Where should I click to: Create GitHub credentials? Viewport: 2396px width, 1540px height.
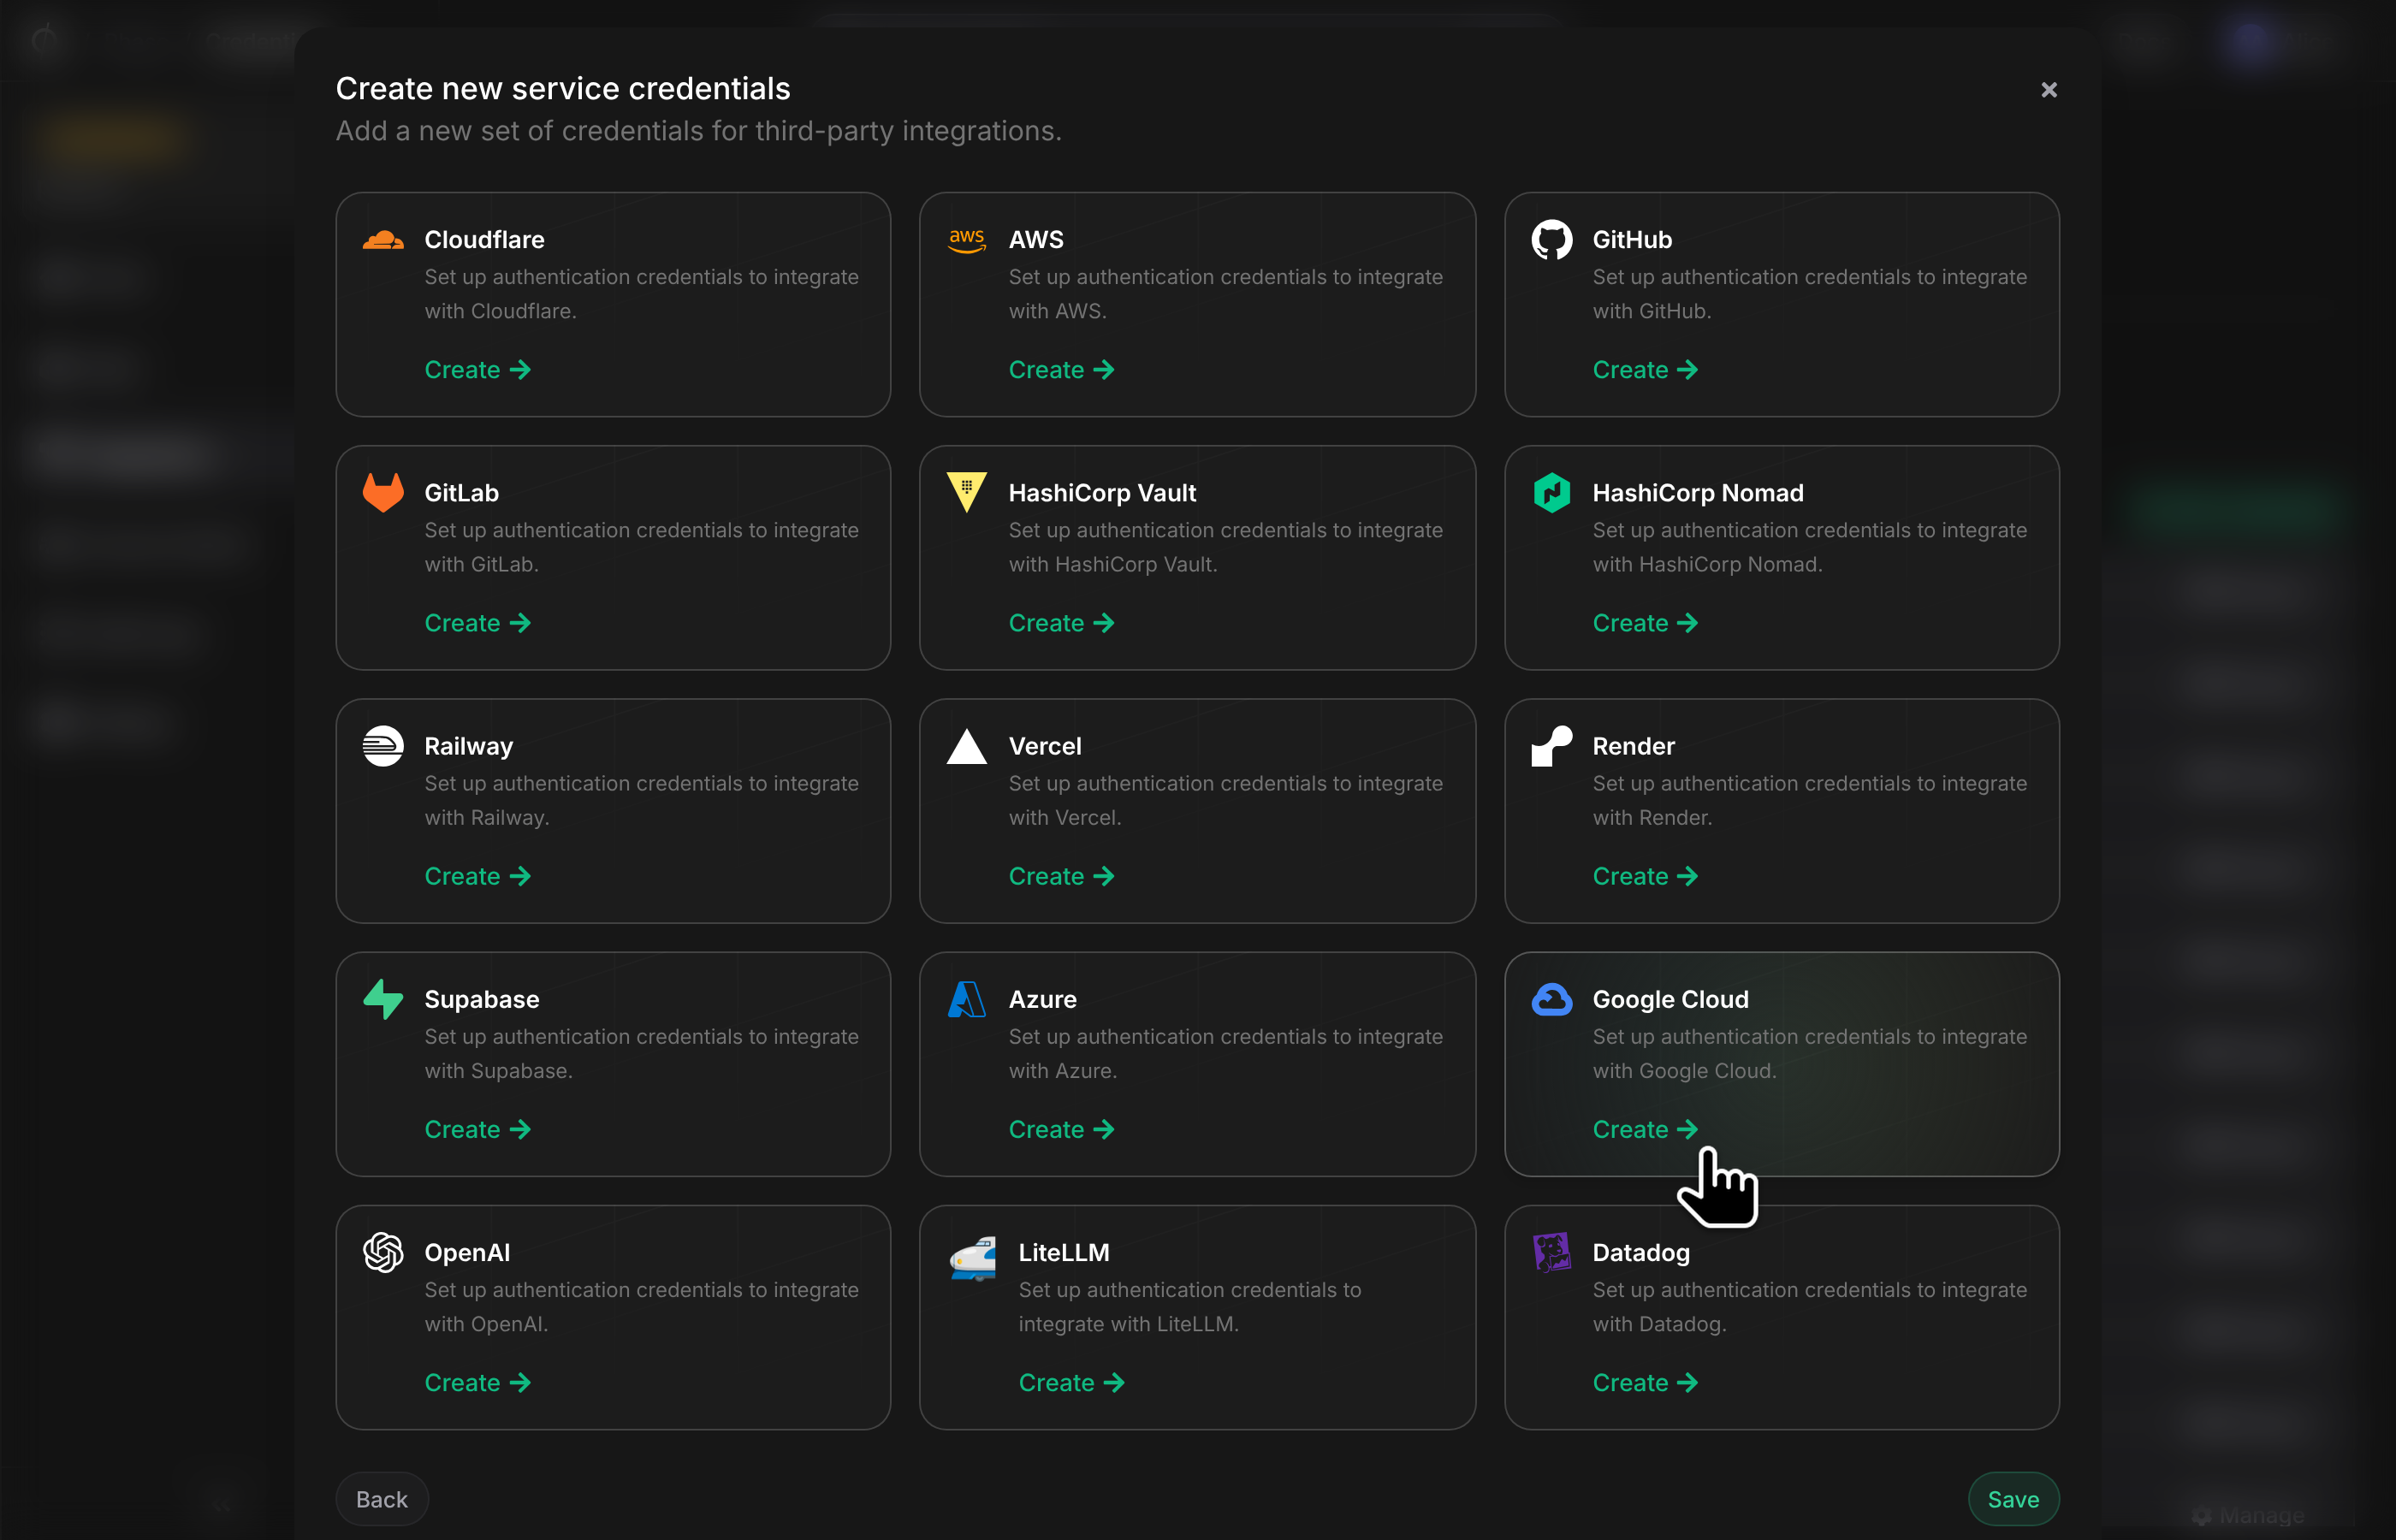pos(1645,370)
